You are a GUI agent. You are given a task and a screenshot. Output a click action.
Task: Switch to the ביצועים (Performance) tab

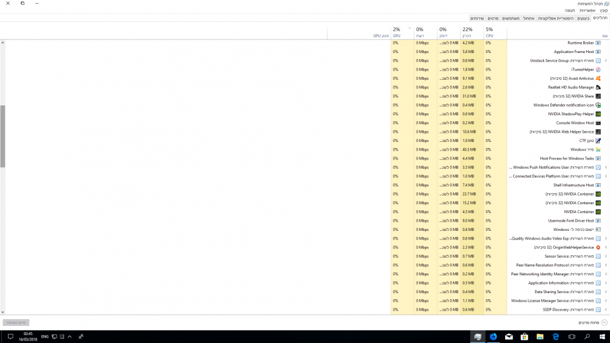point(583,18)
